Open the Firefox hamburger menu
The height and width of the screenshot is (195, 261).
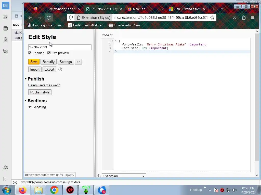click(x=253, y=18)
